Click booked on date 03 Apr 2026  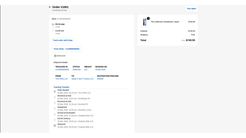(101, 70)
